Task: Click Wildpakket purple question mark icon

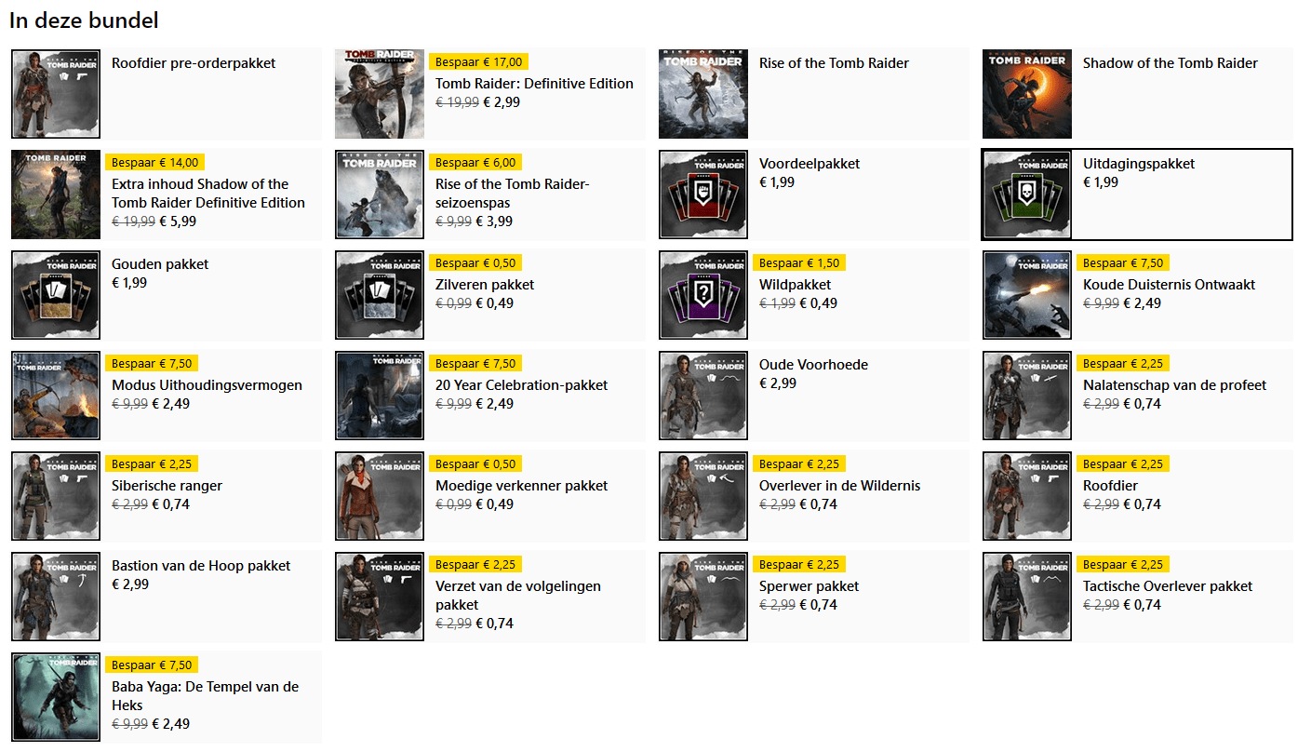Action: pyautogui.click(x=703, y=295)
